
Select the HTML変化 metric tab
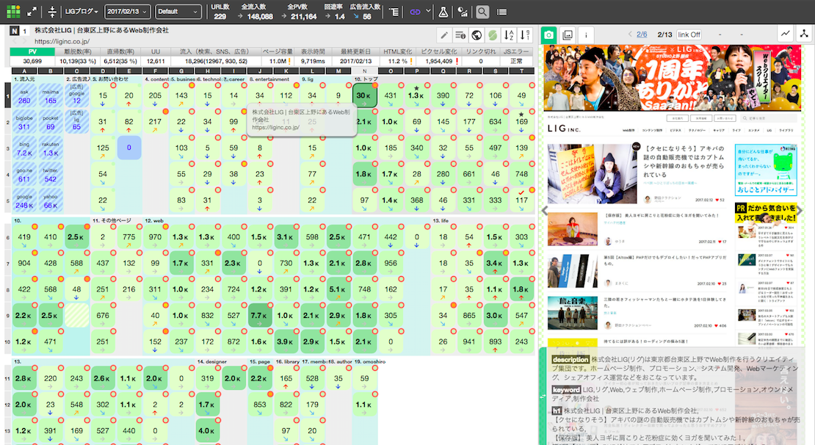point(398,51)
